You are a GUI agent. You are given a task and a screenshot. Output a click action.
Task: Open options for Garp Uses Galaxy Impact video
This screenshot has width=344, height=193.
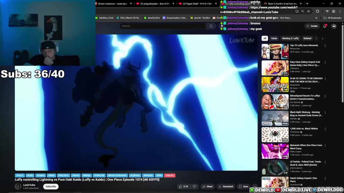click(325, 62)
